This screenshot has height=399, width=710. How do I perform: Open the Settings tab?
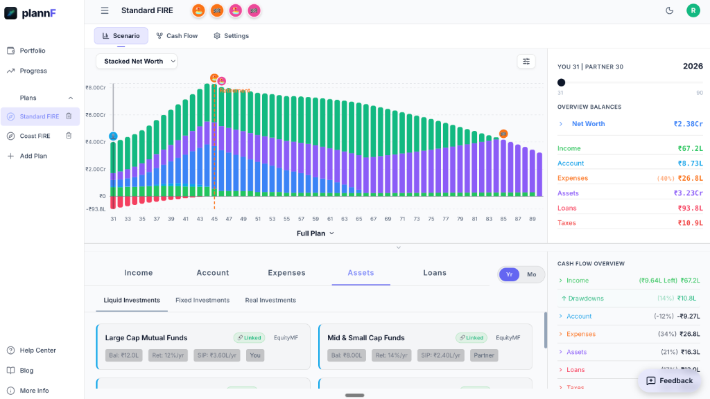(x=232, y=36)
